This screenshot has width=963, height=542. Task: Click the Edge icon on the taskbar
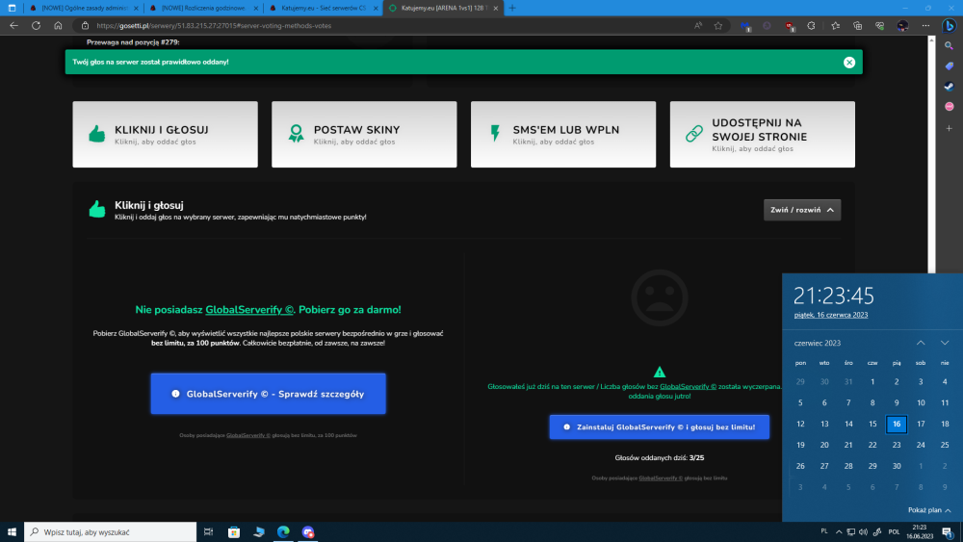coord(283,532)
